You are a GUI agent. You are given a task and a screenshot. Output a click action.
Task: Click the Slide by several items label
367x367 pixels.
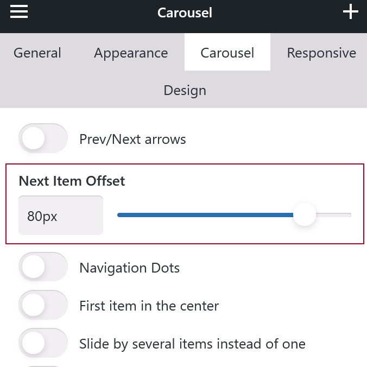coord(192,344)
